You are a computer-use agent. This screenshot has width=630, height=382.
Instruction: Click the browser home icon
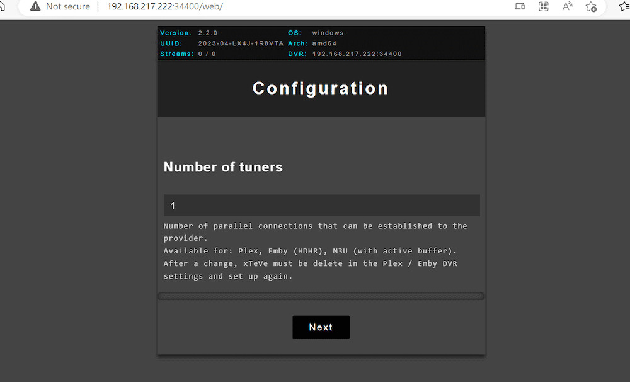[2, 6]
